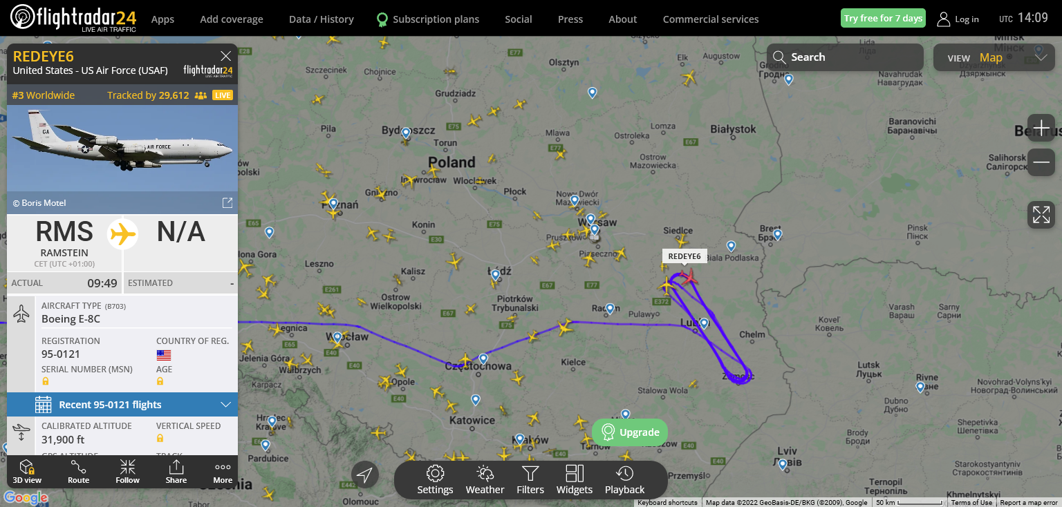Share this flight
The height and width of the screenshot is (507, 1062).
176,471
